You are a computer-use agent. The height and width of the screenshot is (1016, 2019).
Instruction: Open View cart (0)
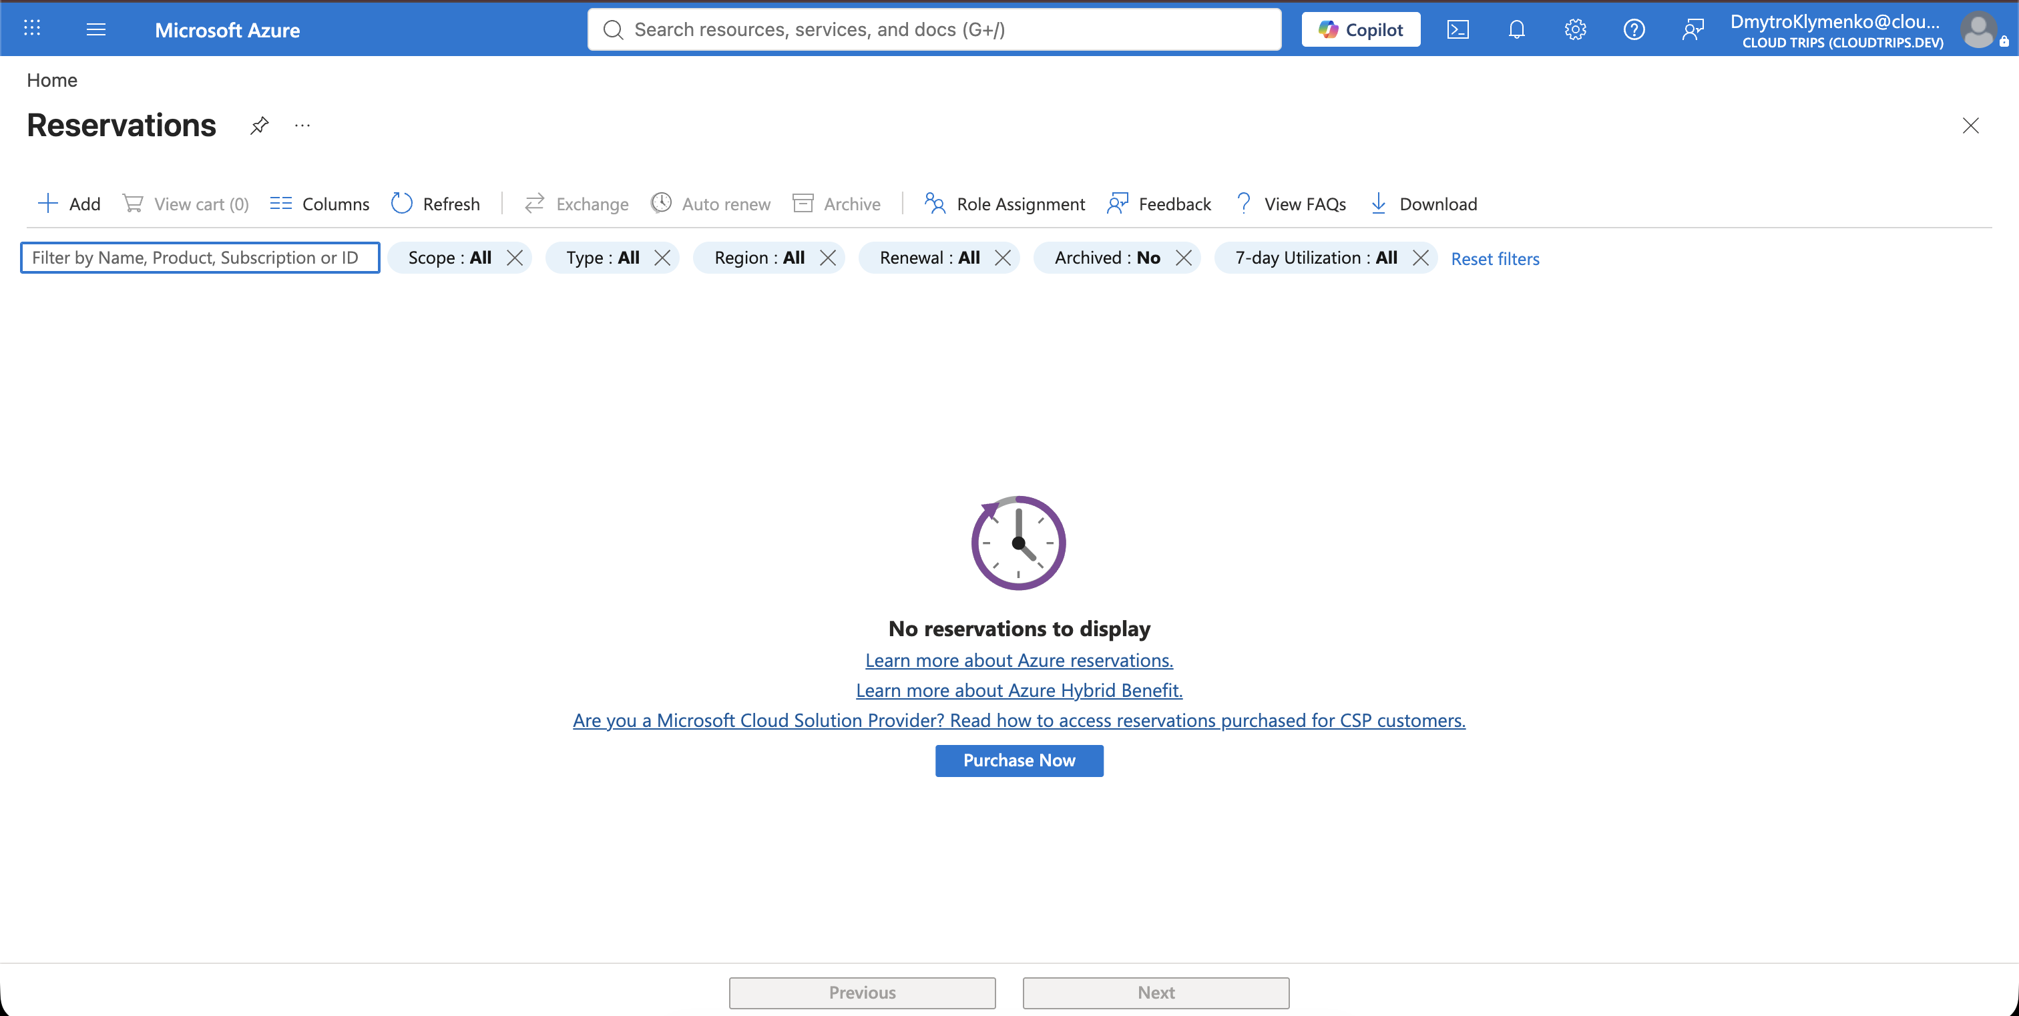click(x=186, y=204)
